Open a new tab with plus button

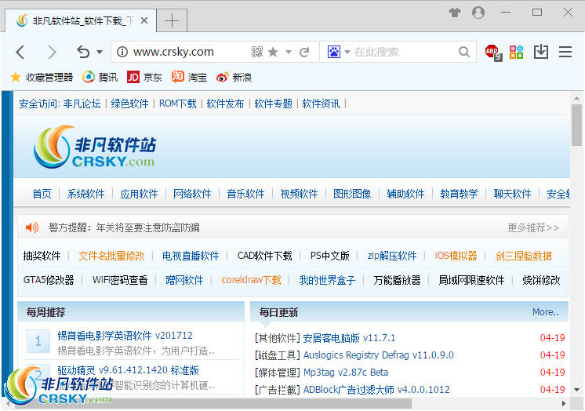point(172,20)
